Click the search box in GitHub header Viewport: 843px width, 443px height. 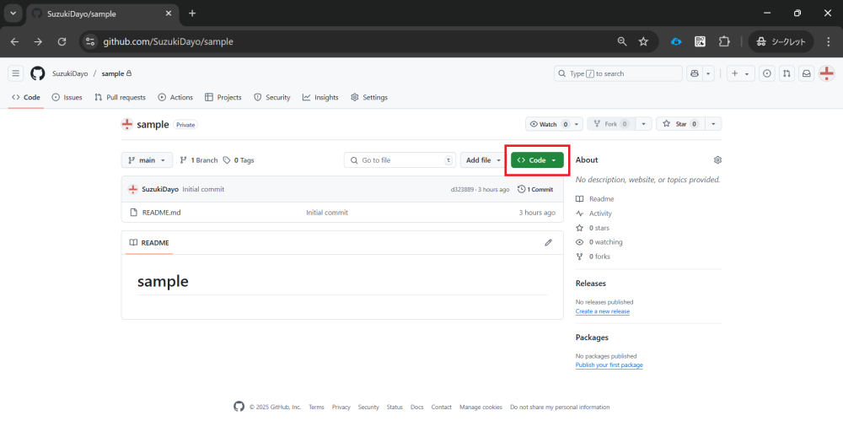(x=618, y=73)
